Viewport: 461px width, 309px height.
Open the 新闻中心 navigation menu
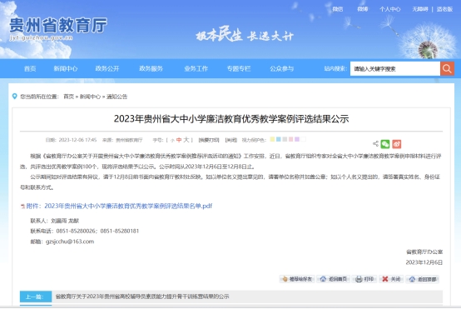coord(66,68)
